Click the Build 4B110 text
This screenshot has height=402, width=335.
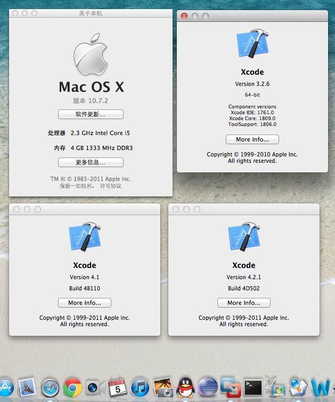tap(85, 288)
